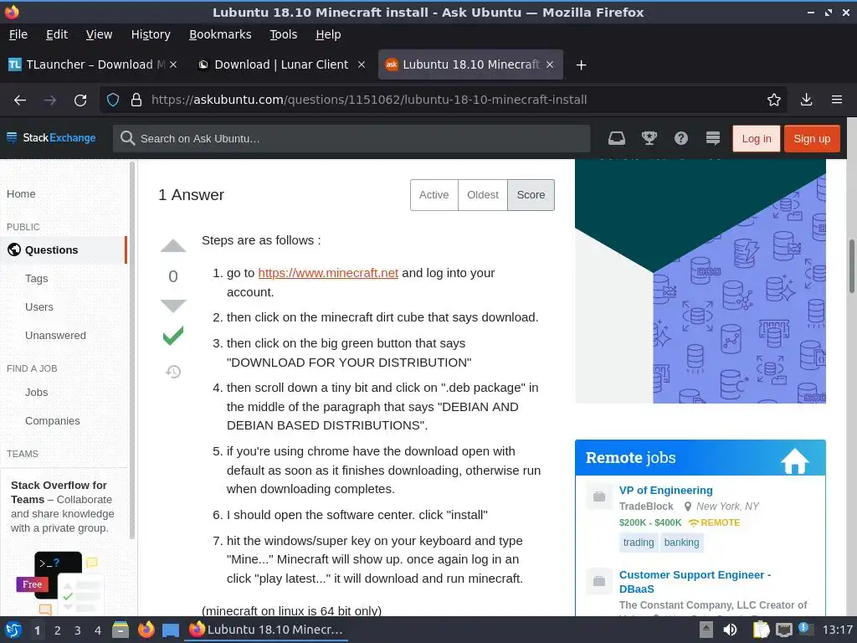Open the help center question mark icon
This screenshot has height=643, width=857.
click(x=681, y=138)
